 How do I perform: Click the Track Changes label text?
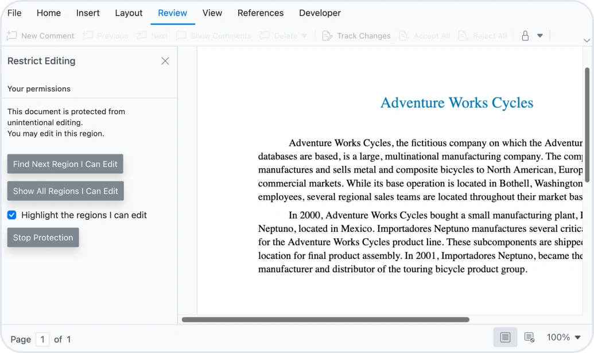coord(364,36)
